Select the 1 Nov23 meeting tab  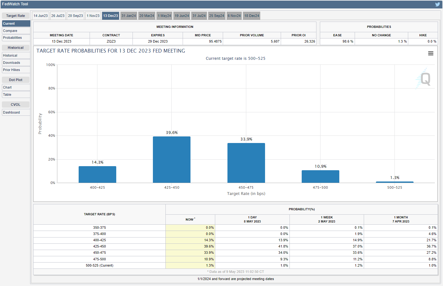pos(93,16)
